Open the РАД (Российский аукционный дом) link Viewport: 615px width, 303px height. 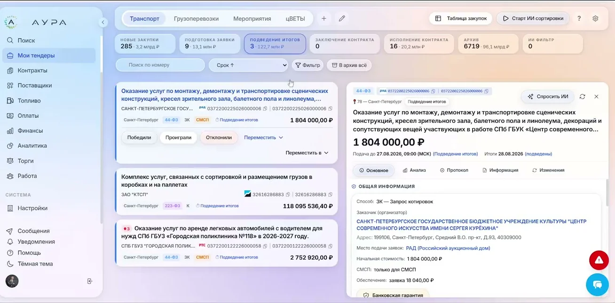448,248
